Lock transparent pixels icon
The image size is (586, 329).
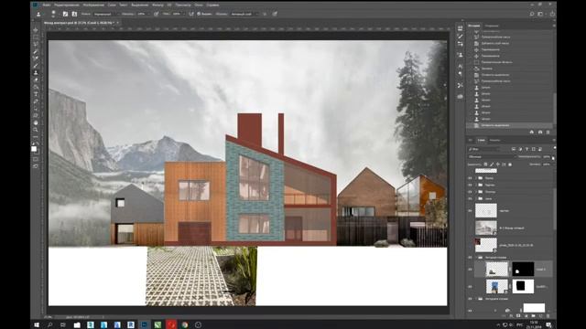485,164
